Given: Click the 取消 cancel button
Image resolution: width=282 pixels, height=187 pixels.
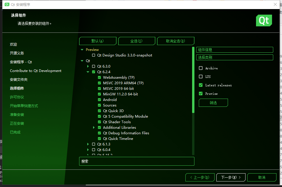Looking at the screenshot, I should [262, 177].
